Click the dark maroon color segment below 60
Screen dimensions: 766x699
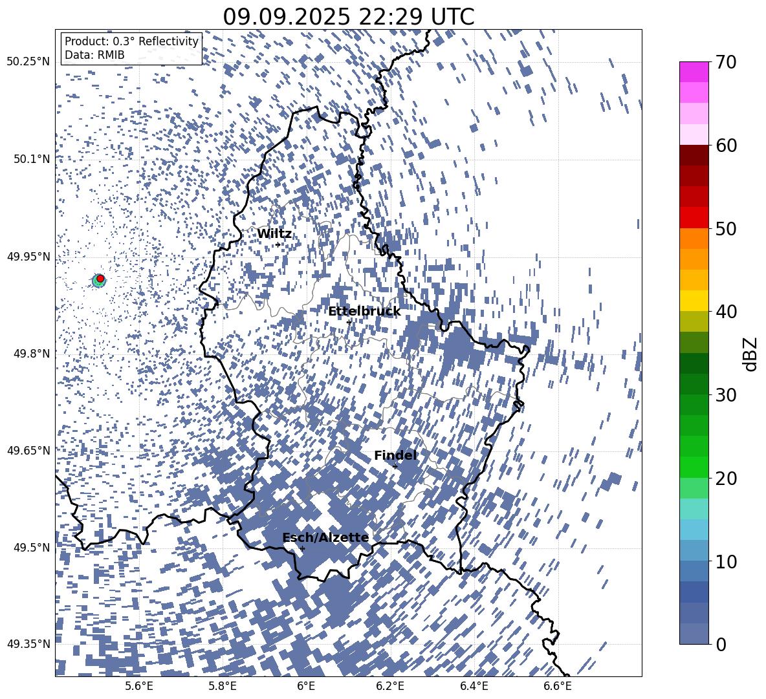click(694, 155)
